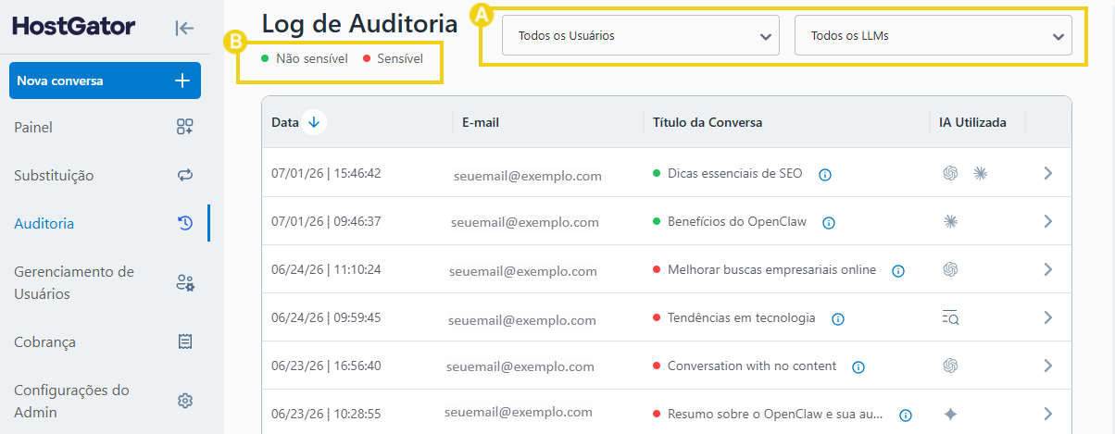Click info icon for Tendências em tecnologia
Viewport: 1115px width, 434px height.
(838, 318)
